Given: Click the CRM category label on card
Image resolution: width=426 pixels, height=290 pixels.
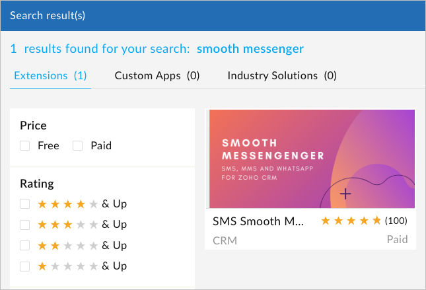Looking at the screenshot, I should [225, 240].
